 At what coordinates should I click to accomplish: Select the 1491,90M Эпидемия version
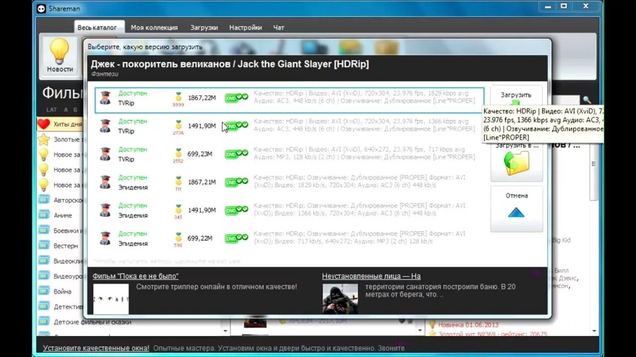[x=289, y=210]
